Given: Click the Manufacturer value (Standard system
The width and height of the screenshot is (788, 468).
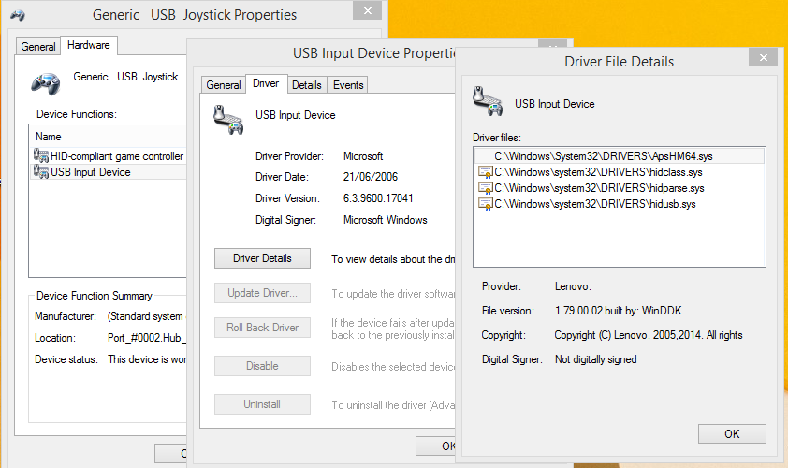Looking at the screenshot, I should [146, 316].
